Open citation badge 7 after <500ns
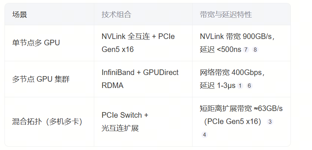Image resolution: width=312 pixels, height=150 pixels. click(246, 50)
